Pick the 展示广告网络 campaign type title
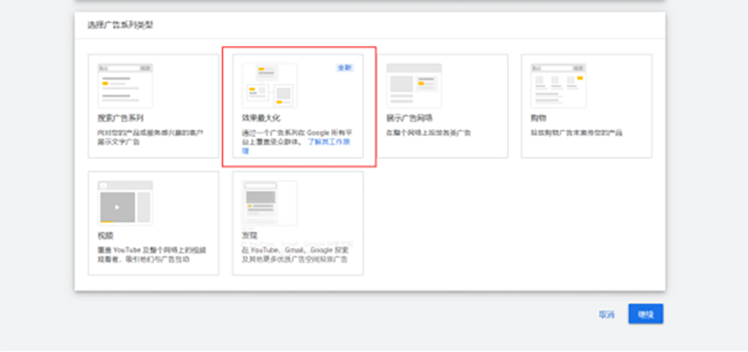The height and width of the screenshot is (352, 748). coord(410,118)
